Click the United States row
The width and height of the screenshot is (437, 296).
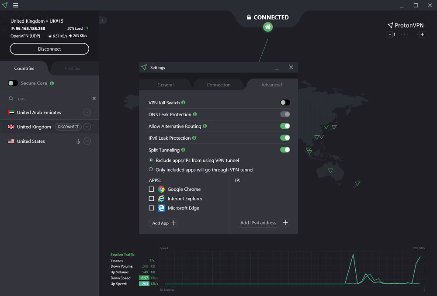[x=49, y=141]
